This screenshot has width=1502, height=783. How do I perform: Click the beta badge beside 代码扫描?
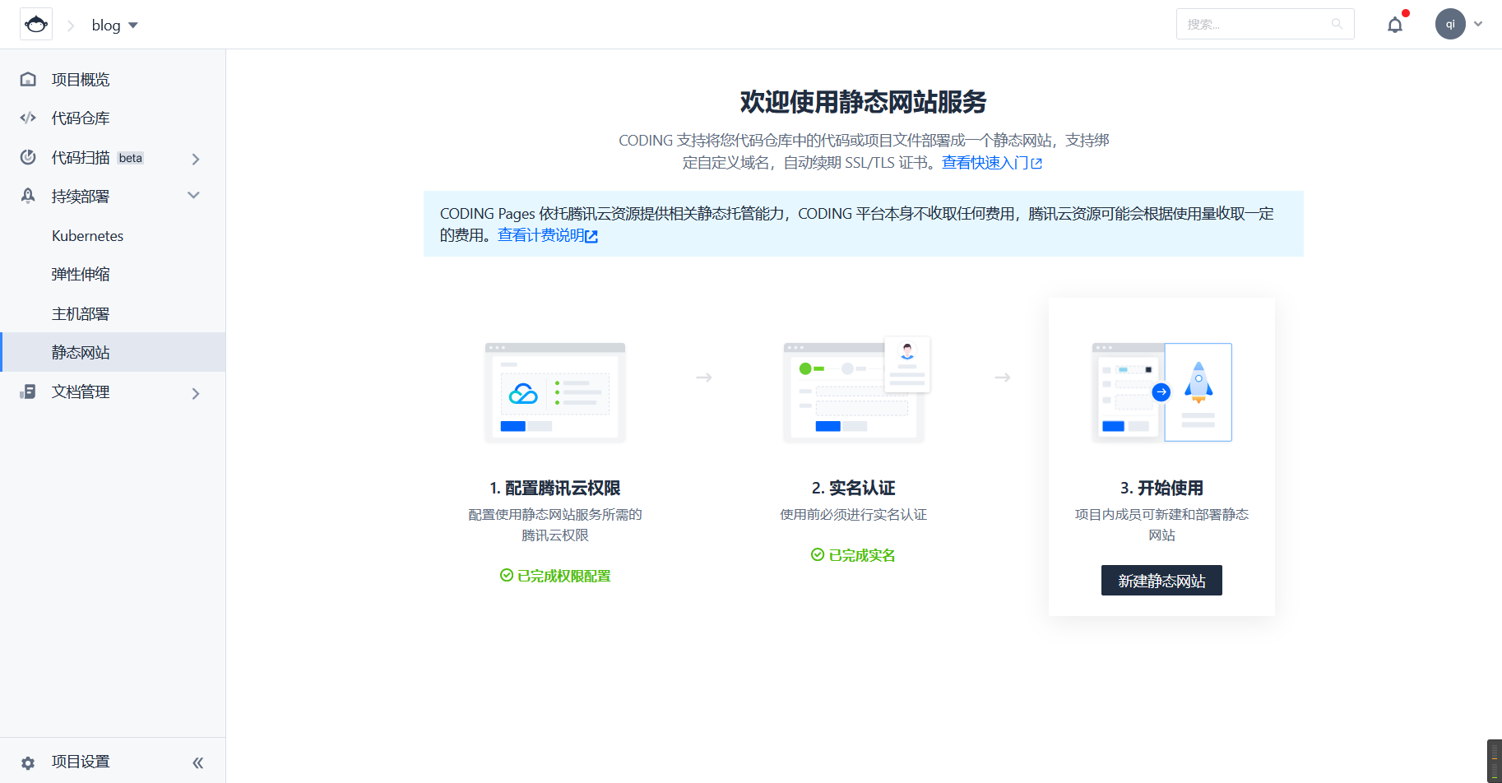coord(131,158)
